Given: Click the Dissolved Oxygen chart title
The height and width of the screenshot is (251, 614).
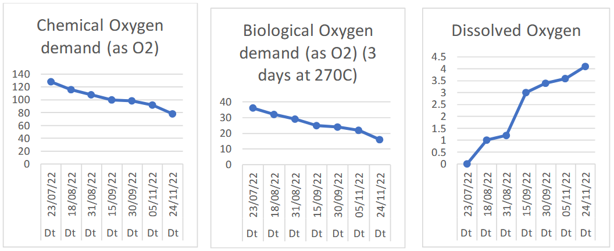Looking at the screenshot, I should [516, 31].
